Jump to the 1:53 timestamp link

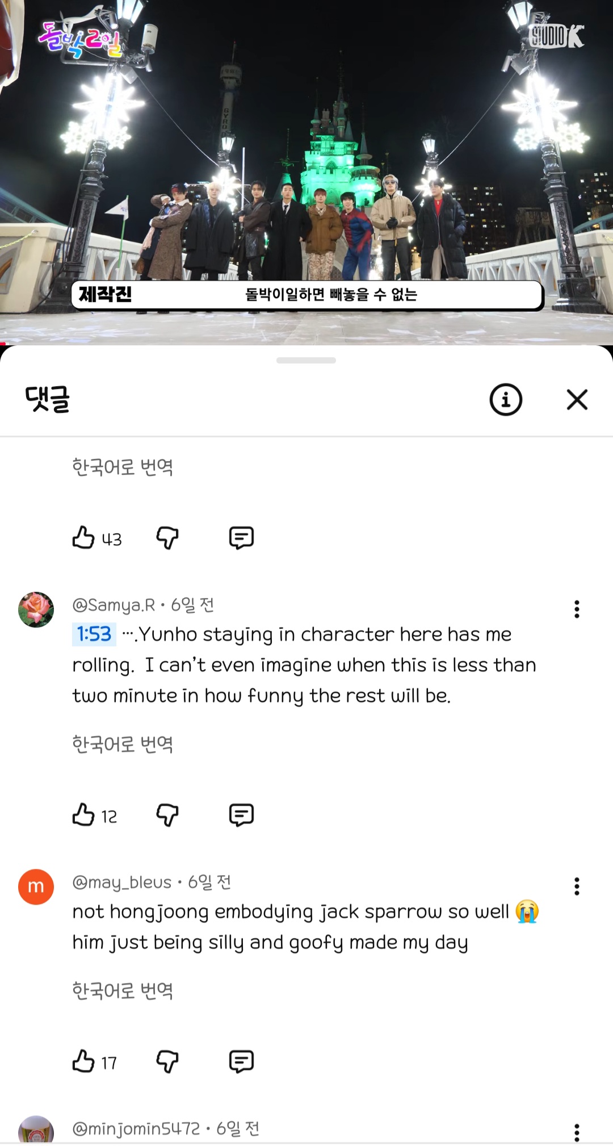(94, 634)
